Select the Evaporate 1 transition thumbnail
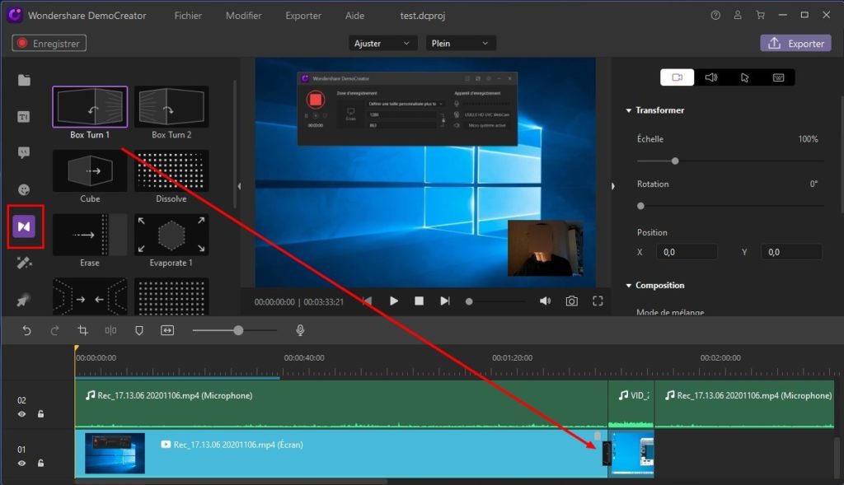This screenshot has width=844, height=485. tap(171, 235)
